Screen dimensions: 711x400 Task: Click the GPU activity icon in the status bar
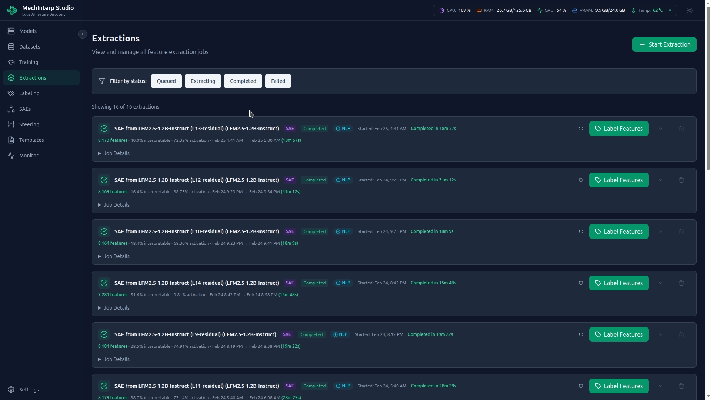click(x=540, y=10)
